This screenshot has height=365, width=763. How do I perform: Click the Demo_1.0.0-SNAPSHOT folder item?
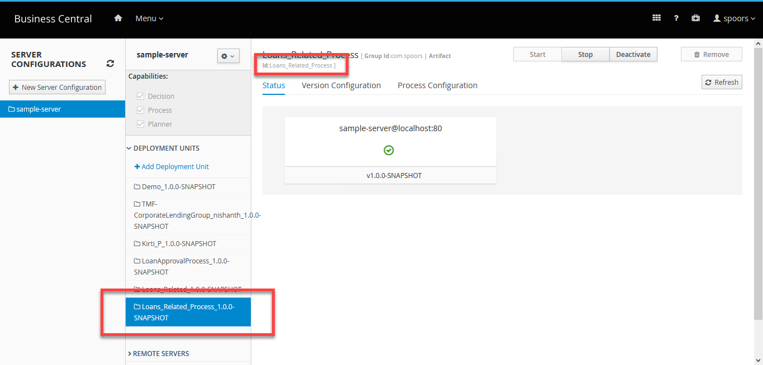174,186
